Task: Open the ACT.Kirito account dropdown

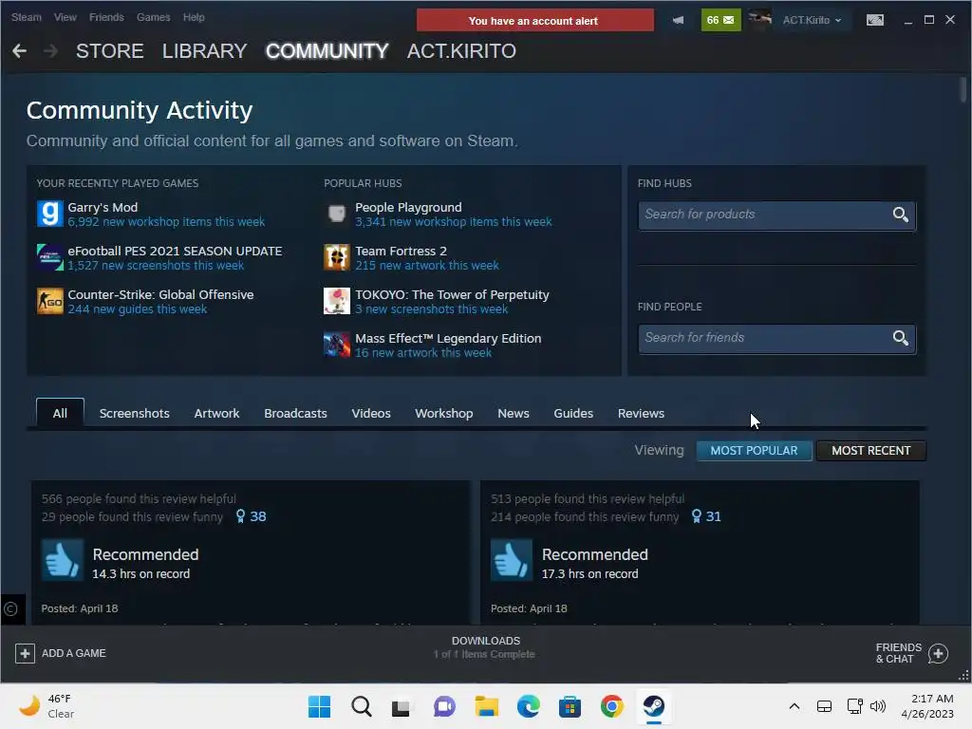Action: pyautogui.click(x=812, y=20)
